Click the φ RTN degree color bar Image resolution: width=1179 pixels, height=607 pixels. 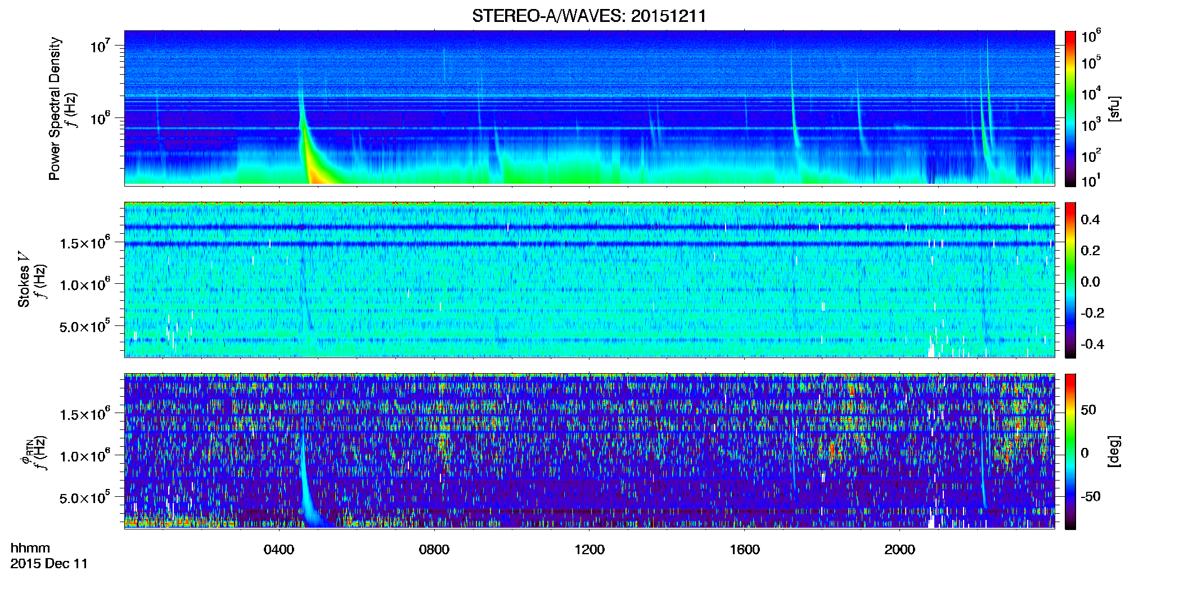point(1070,451)
